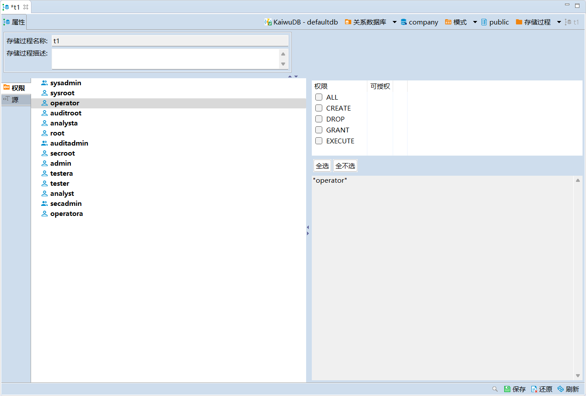Click the 全选 button
586x396 pixels.
(x=322, y=166)
